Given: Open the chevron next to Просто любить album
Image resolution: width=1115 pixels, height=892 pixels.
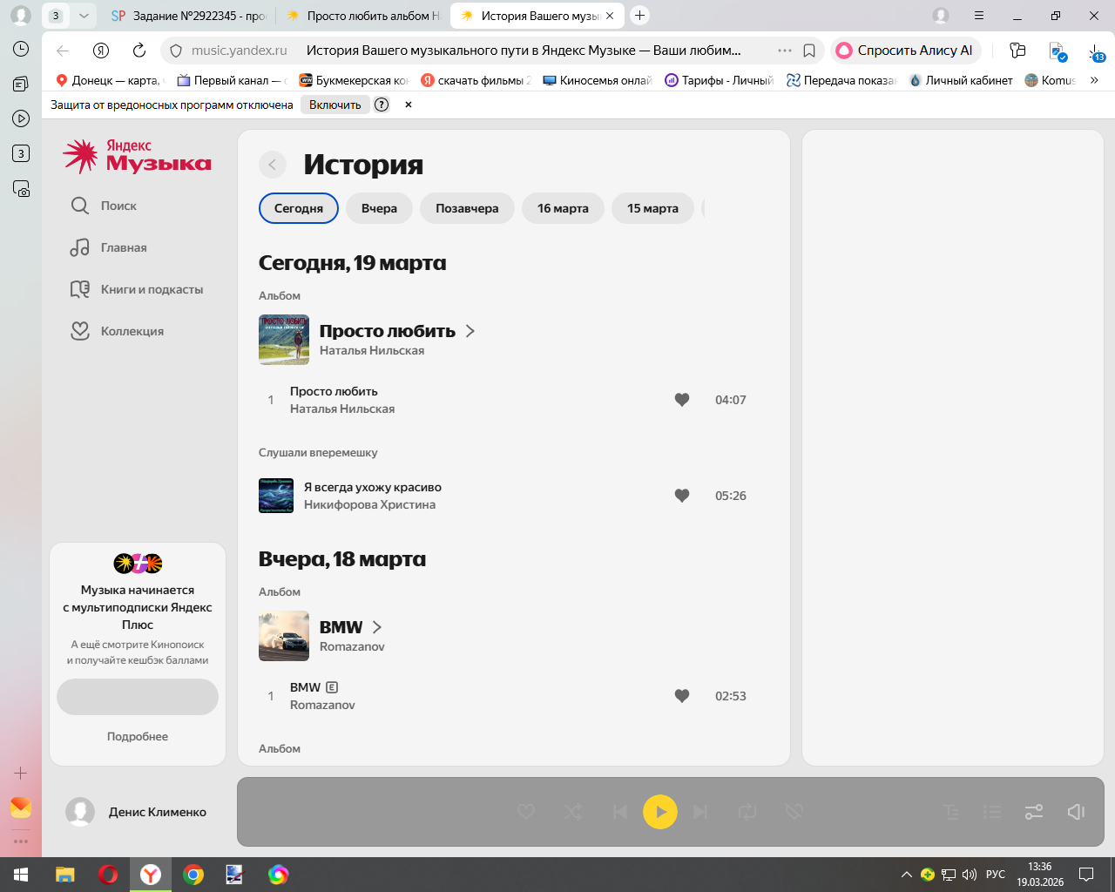Looking at the screenshot, I should tap(470, 331).
